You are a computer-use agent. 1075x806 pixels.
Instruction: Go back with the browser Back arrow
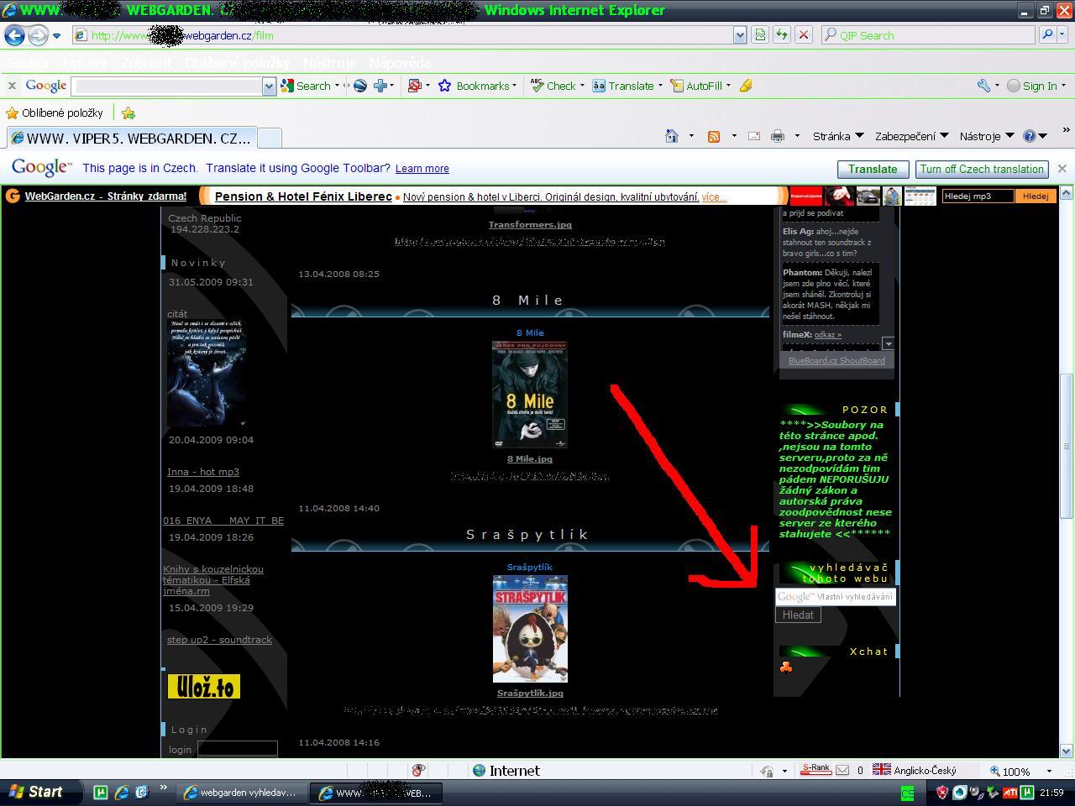pos(15,35)
